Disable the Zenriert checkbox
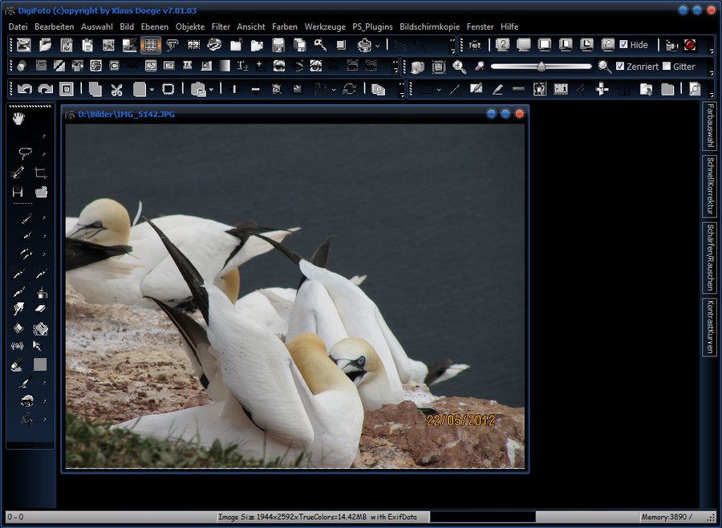 [620, 67]
